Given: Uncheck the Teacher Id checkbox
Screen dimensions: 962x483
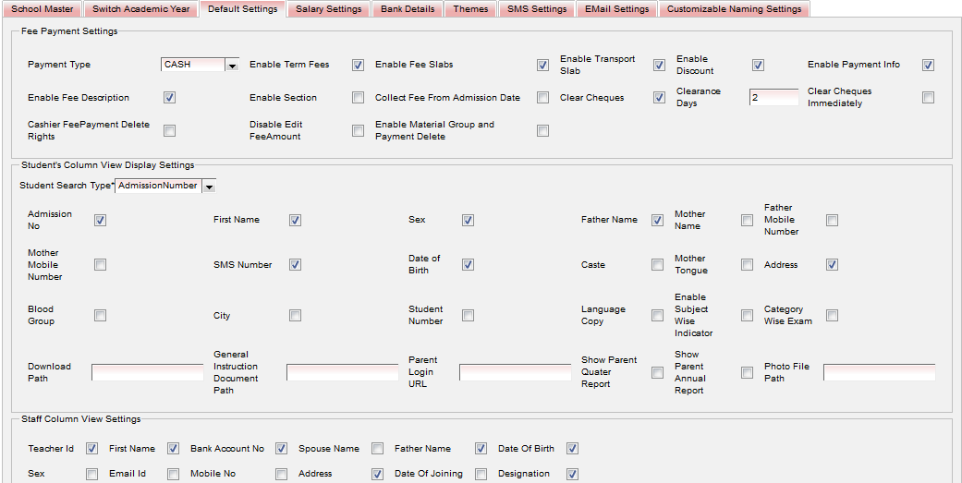Looking at the screenshot, I should click(x=91, y=449).
